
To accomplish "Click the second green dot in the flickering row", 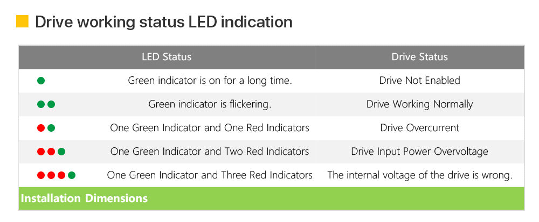I will pos(51,104).
